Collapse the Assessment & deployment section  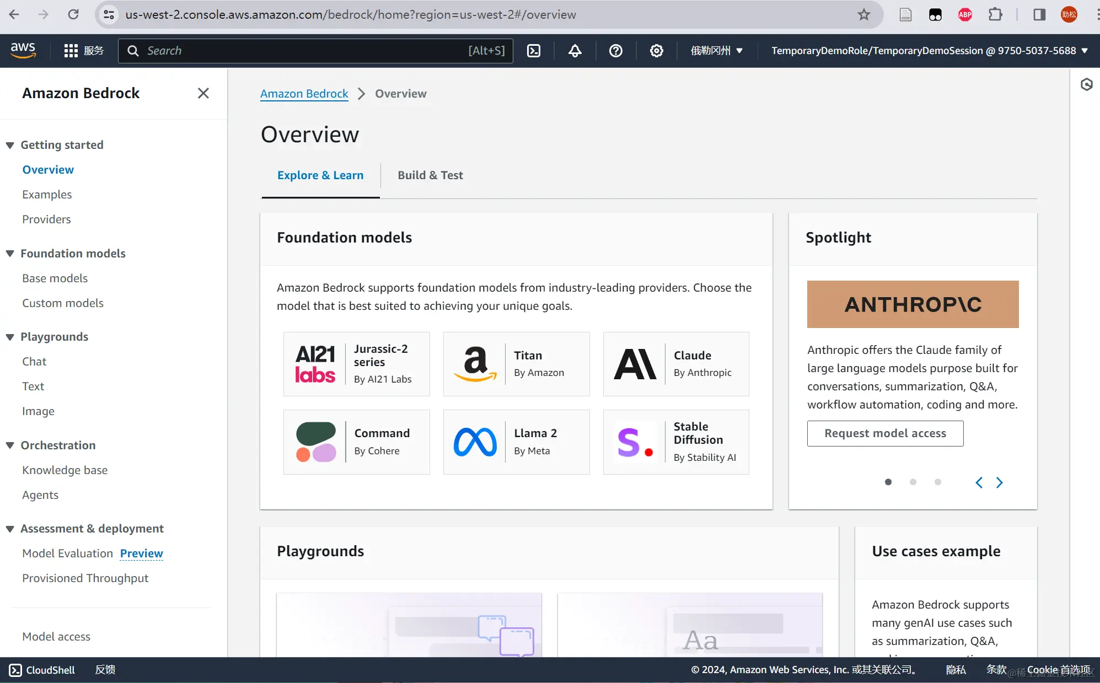(x=10, y=529)
